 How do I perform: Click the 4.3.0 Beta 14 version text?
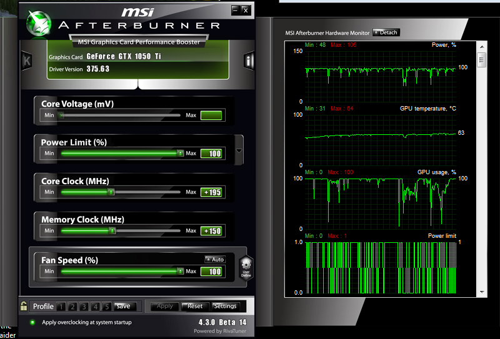click(222, 322)
